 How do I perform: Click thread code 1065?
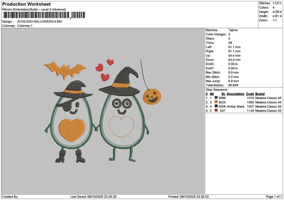(250, 102)
